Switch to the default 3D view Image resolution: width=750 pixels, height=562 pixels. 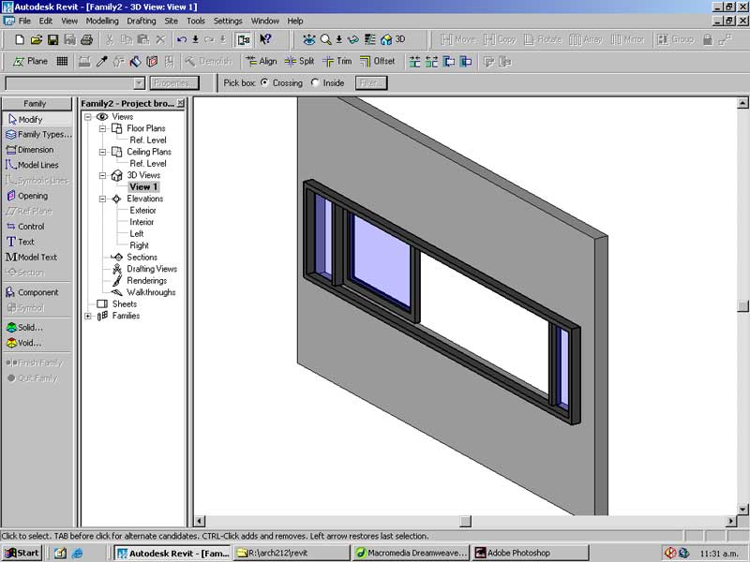click(393, 39)
